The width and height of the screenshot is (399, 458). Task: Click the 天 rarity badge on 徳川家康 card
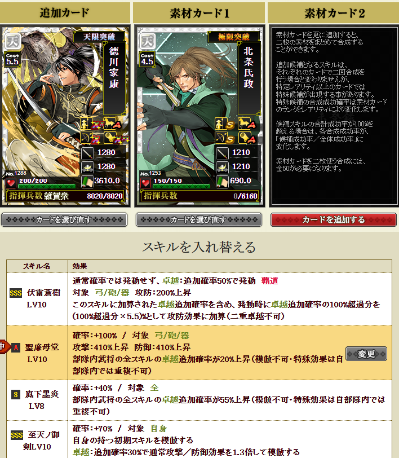click(13, 41)
